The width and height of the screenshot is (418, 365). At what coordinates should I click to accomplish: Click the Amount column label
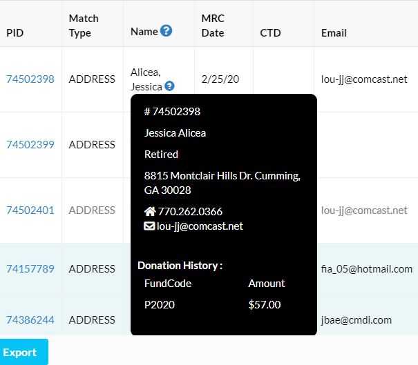267,284
